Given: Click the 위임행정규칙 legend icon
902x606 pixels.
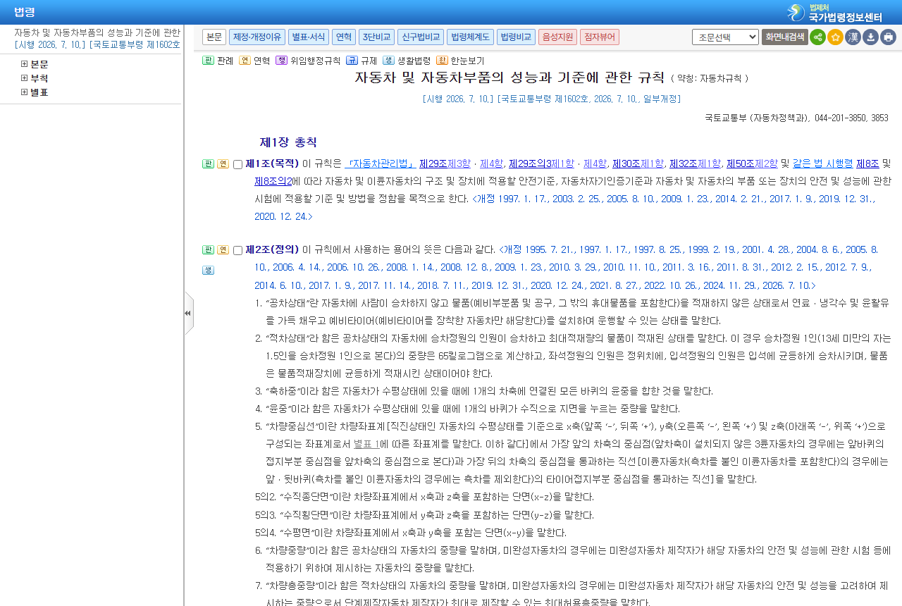Looking at the screenshot, I should [281, 61].
